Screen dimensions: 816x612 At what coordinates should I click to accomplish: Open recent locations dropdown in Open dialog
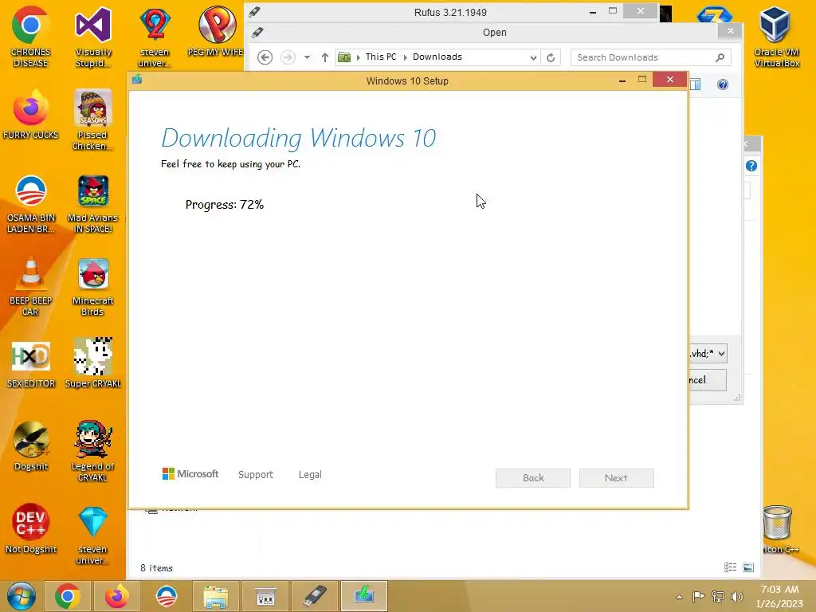click(x=307, y=57)
